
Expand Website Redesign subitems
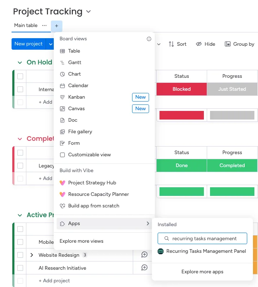32,255
